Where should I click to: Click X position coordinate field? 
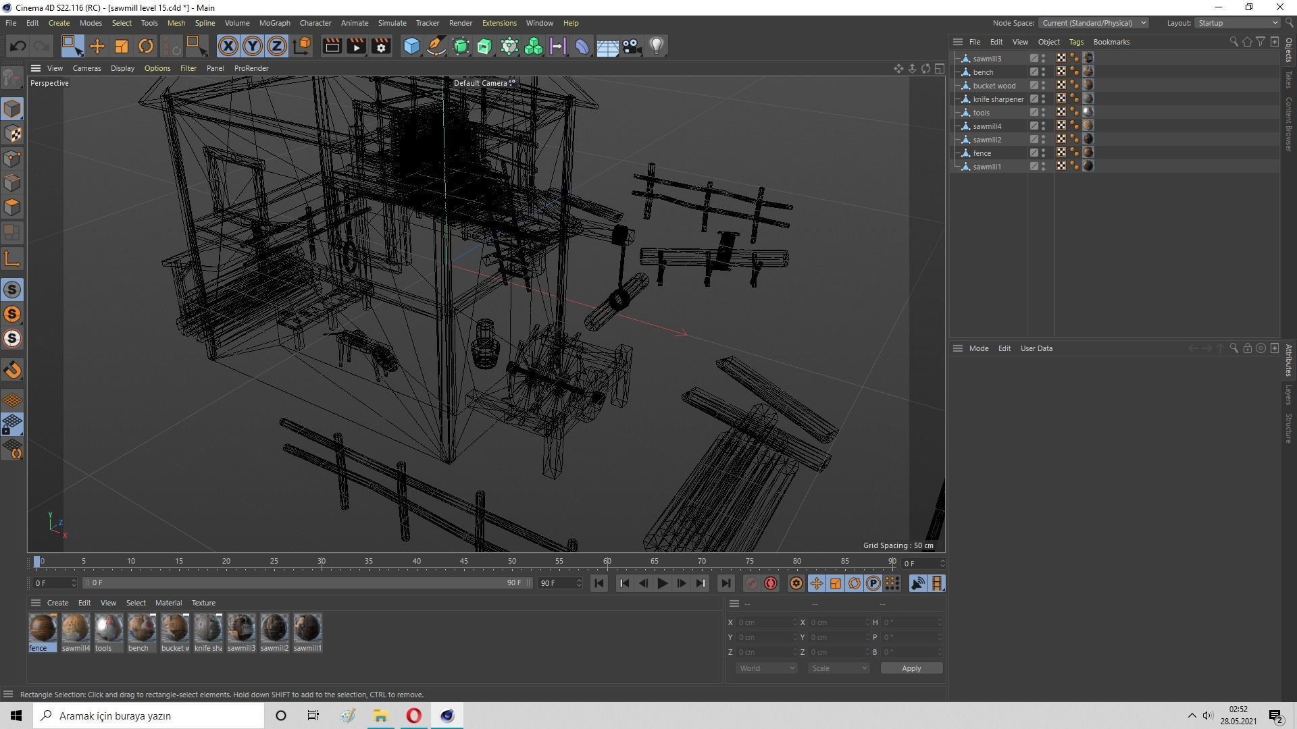coord(766,622)
